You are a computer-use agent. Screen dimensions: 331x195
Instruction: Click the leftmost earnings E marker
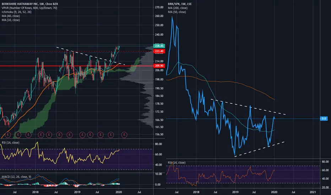(8, 134)
